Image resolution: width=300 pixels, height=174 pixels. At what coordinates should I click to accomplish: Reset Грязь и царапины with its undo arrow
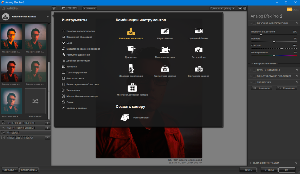click(x=297, y=70)
